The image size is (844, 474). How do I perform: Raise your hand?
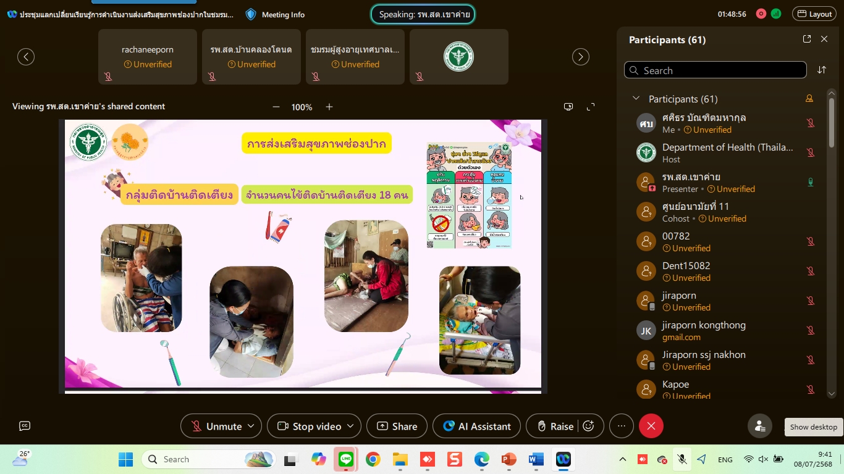[555, 426]
